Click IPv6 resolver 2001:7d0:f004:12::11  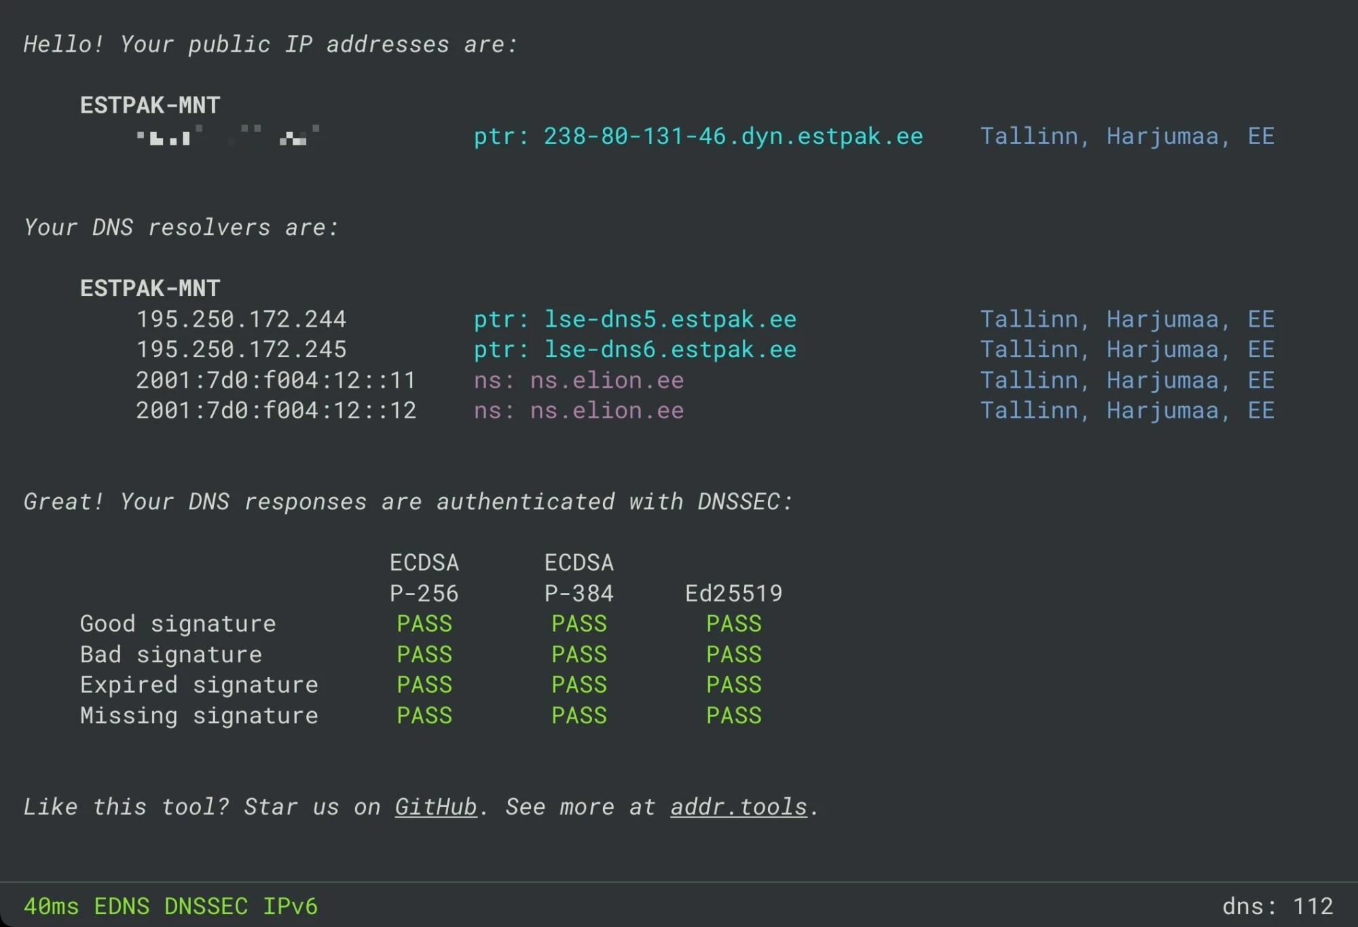(276, 380)
